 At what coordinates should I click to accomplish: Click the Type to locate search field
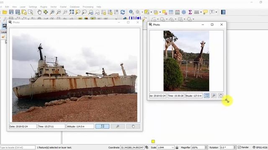(18, 147)
